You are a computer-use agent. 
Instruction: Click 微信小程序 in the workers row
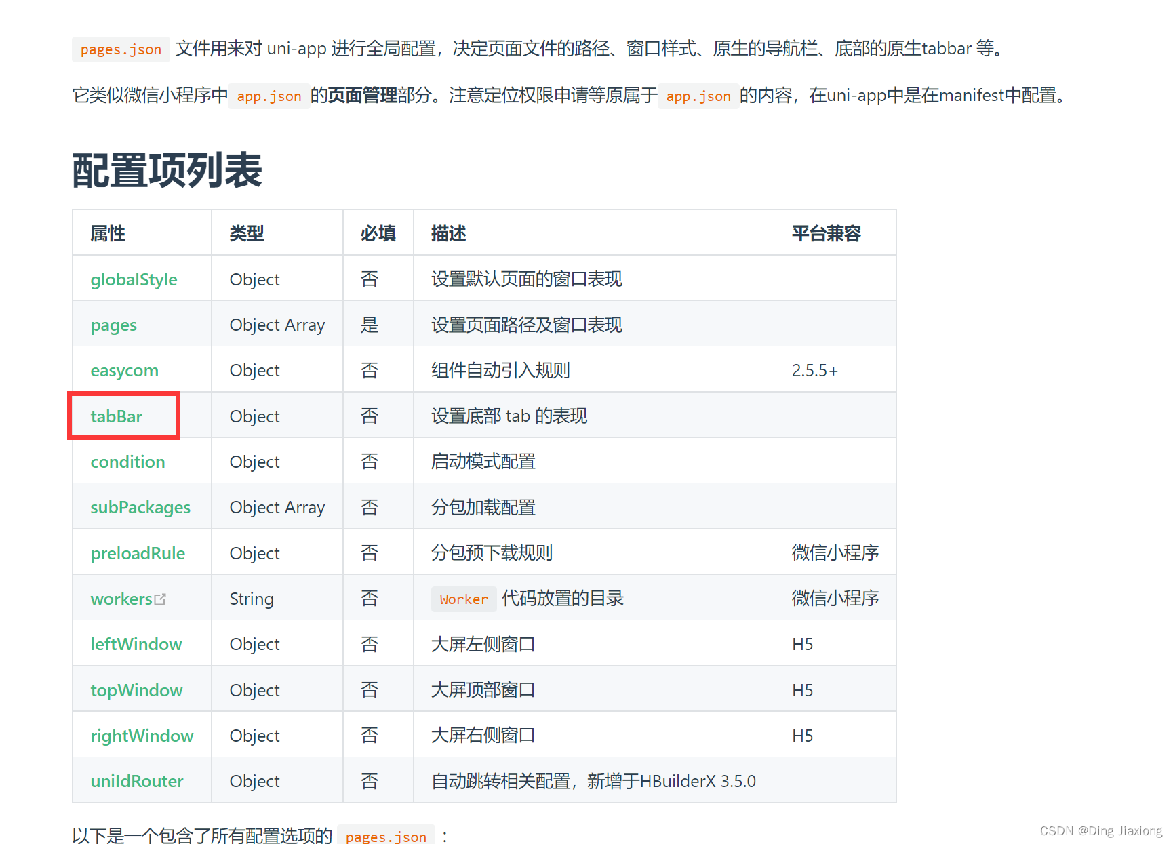[835, 599]
